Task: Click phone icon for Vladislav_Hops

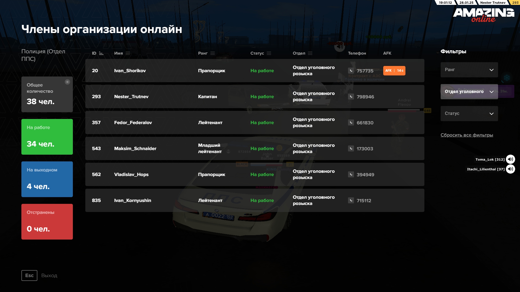Action: [x=351, y=174]
